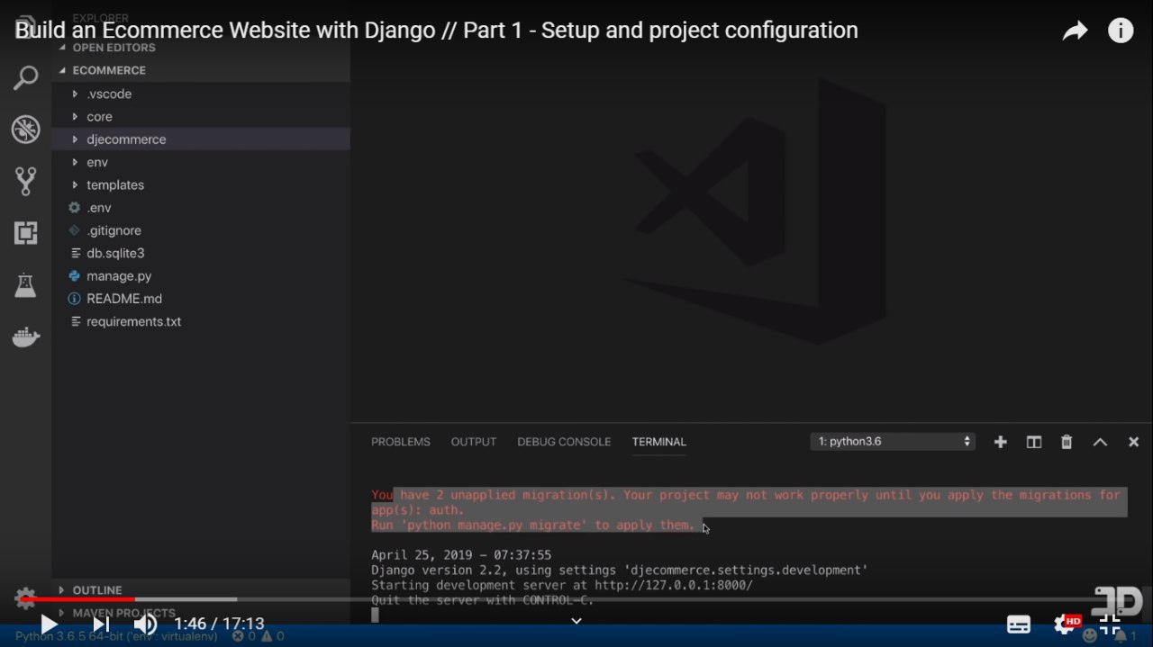Click the terminal cursor input area
Image resolution: width=1153 pixels, height=647 pixels.
[375, 616]
